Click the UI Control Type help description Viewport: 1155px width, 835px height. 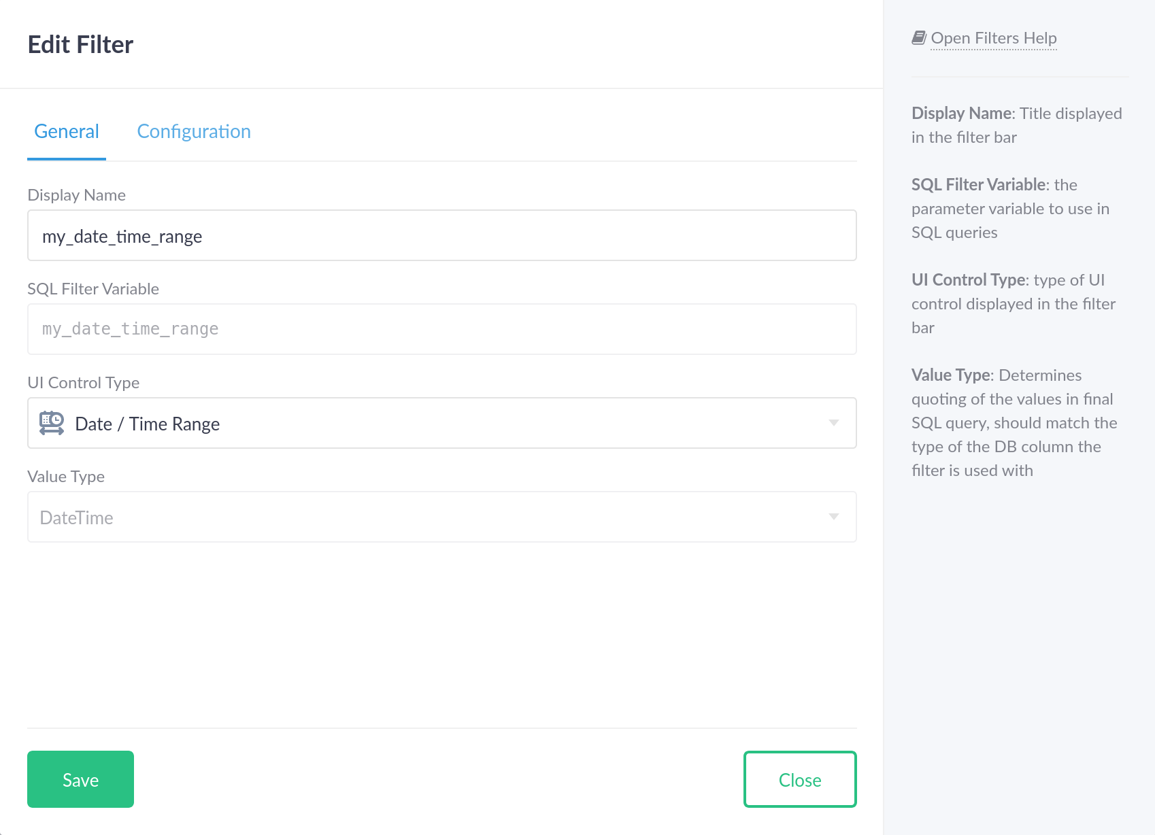[x=1014, y=304]
